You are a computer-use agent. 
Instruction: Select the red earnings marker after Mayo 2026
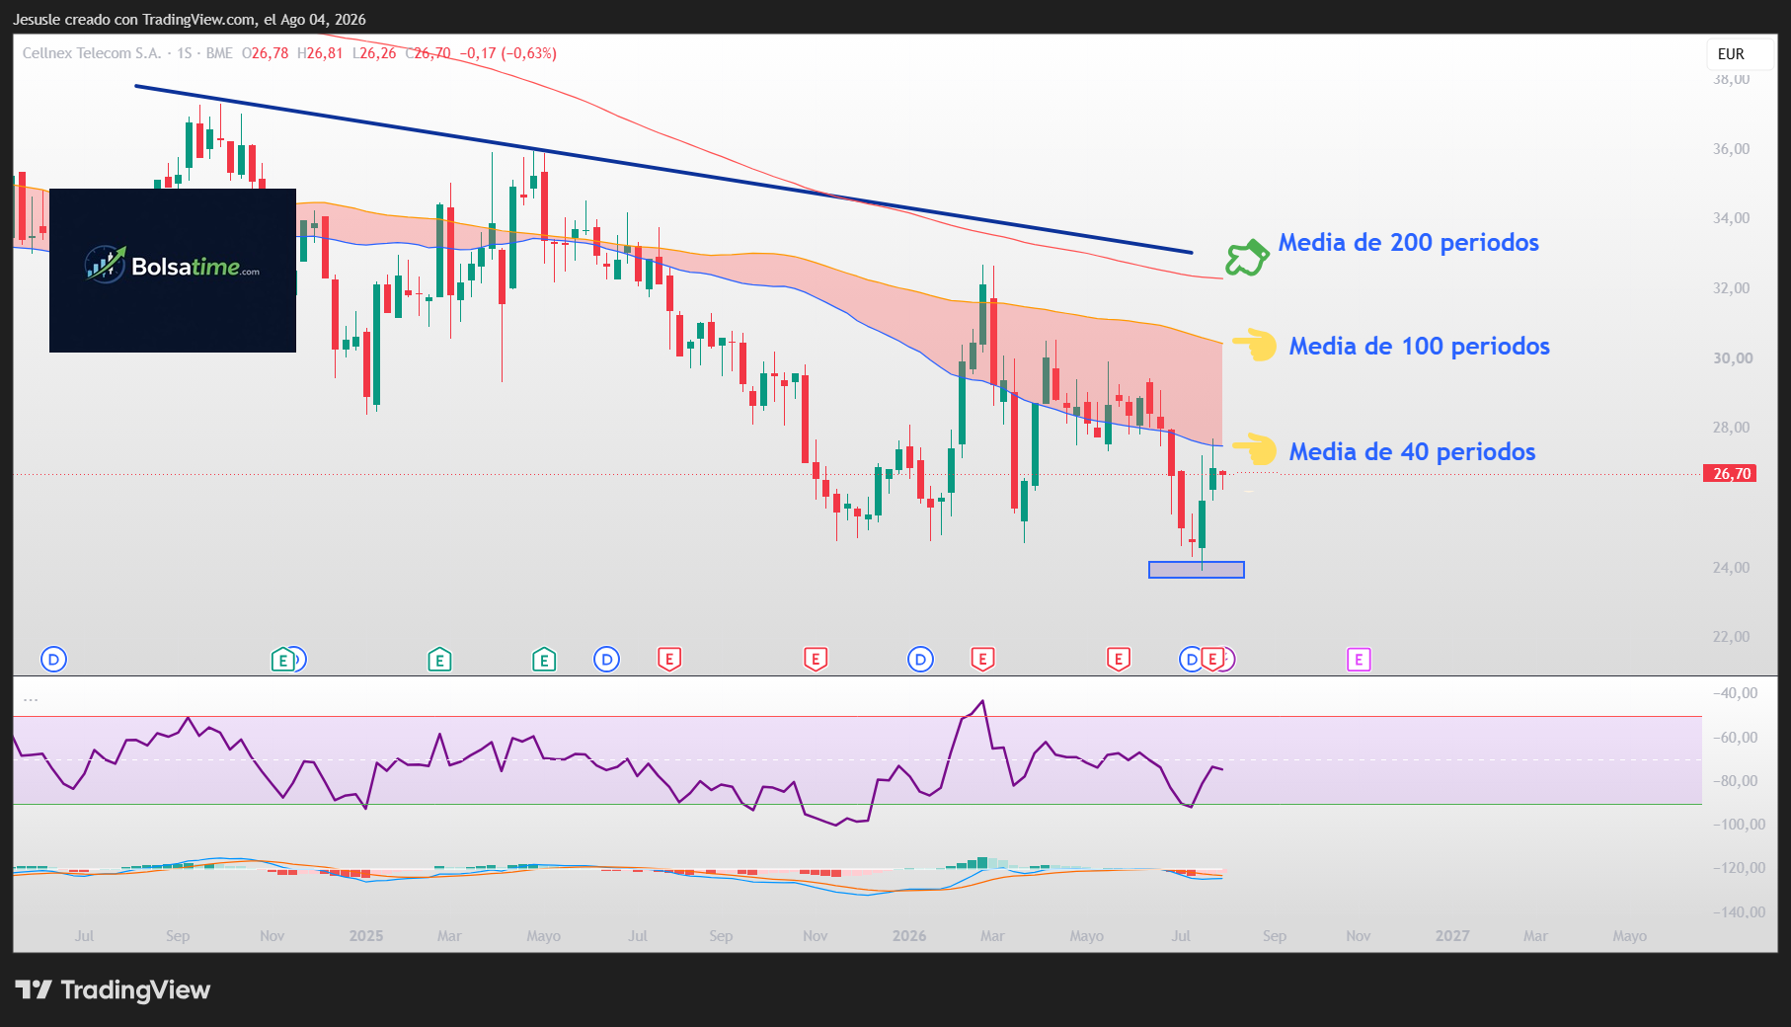click(x=1119, y=660)
